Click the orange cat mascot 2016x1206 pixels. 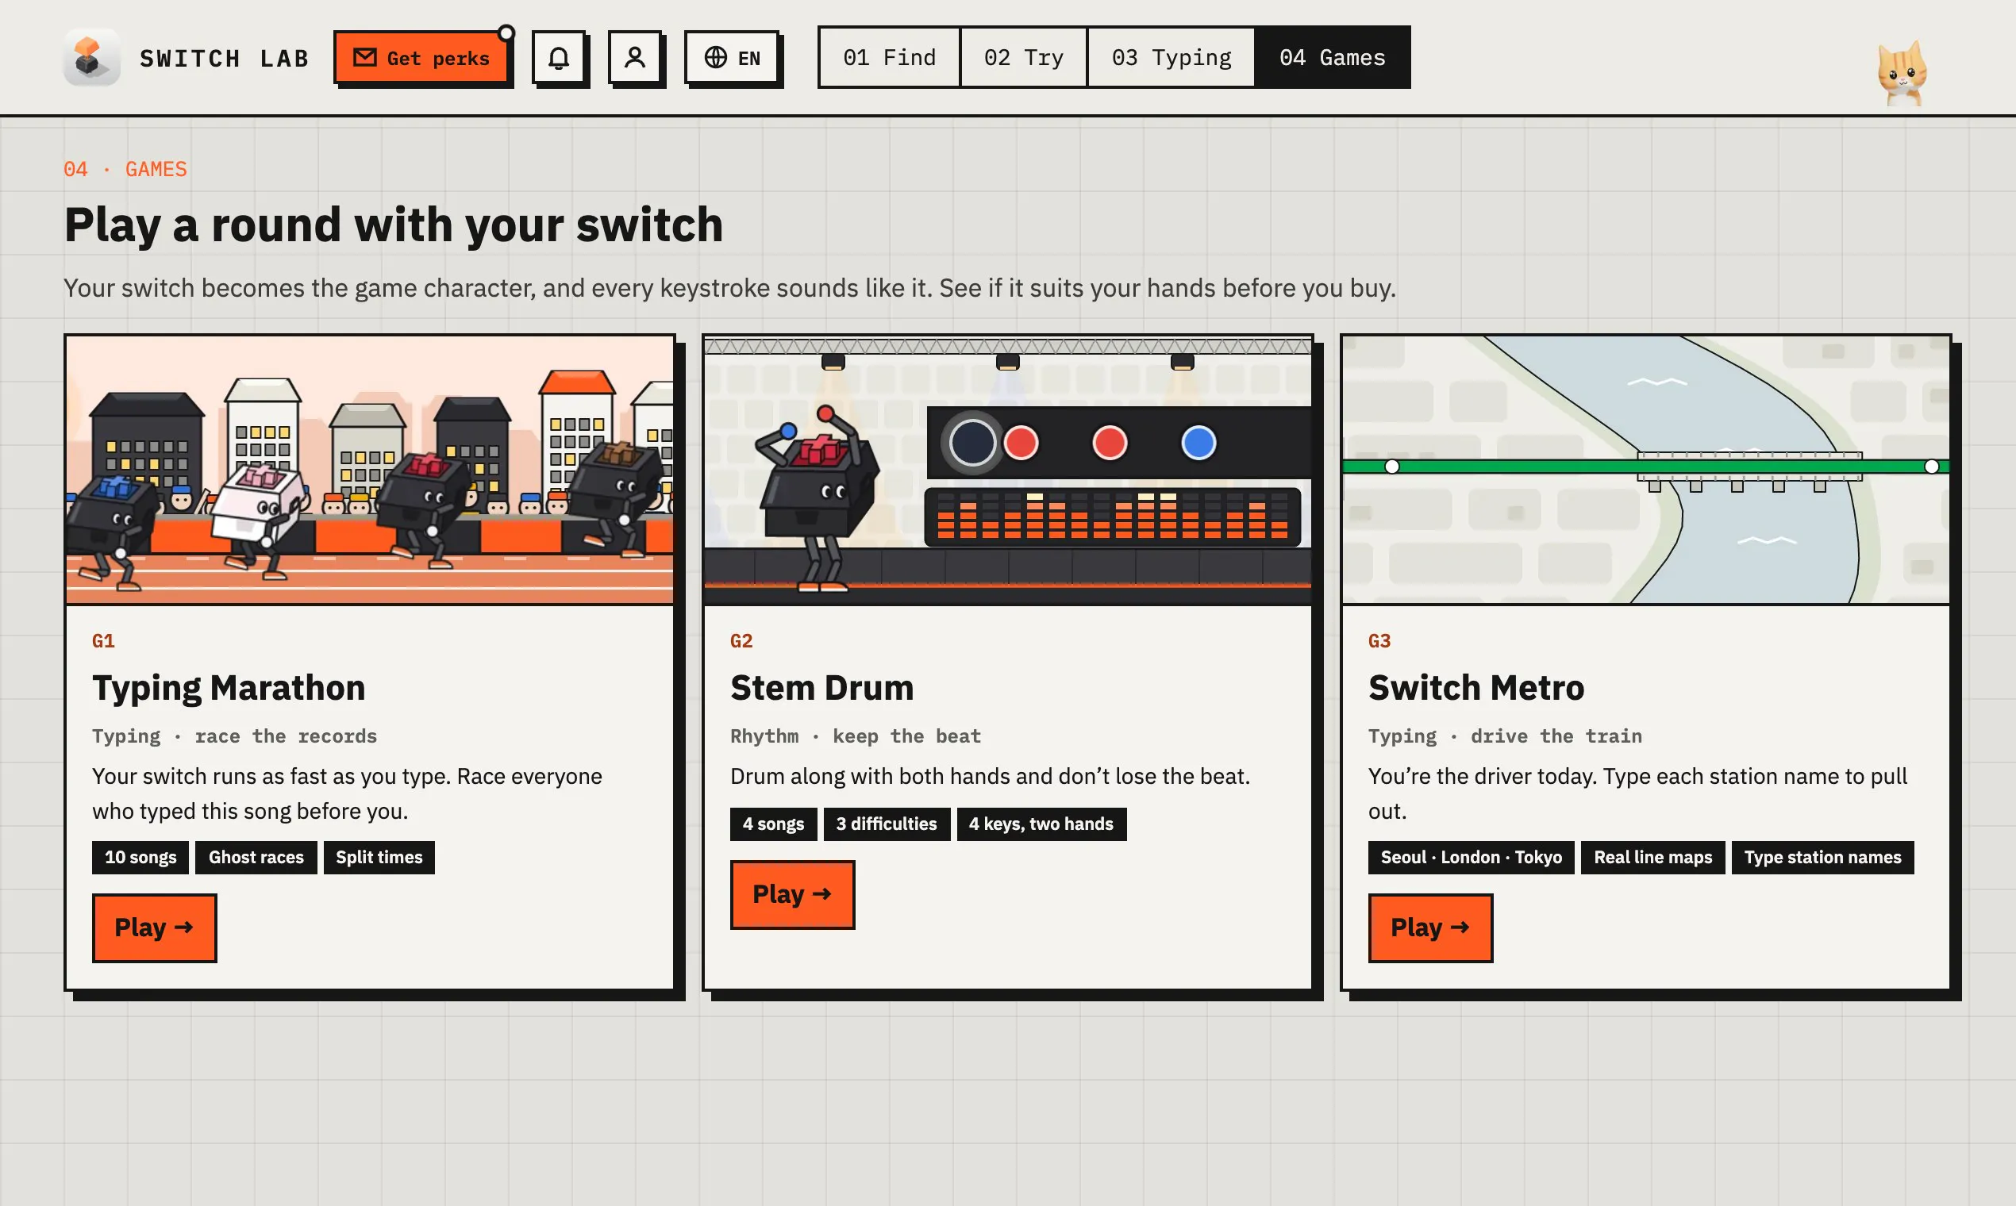[x=1903, y=73]
